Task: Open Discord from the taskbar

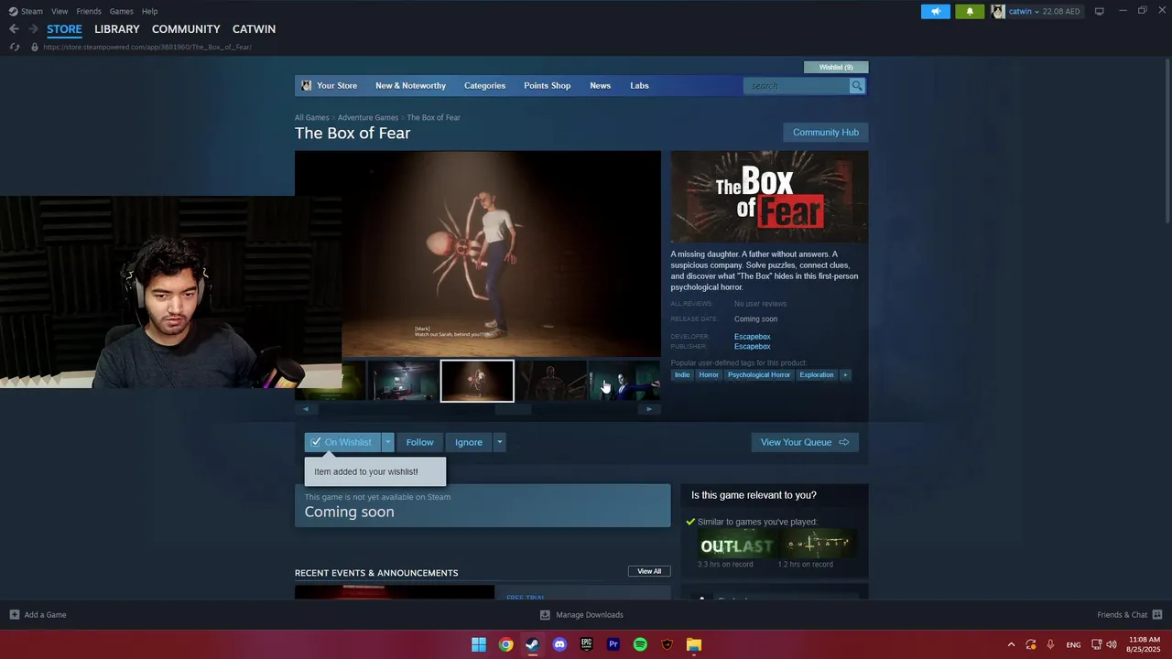Action: click(x=559, y=644)
